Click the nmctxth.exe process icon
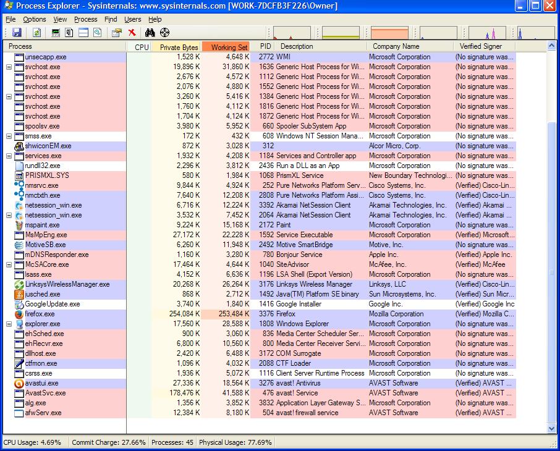Screen dimensions: 560x451 pos(19,195)
